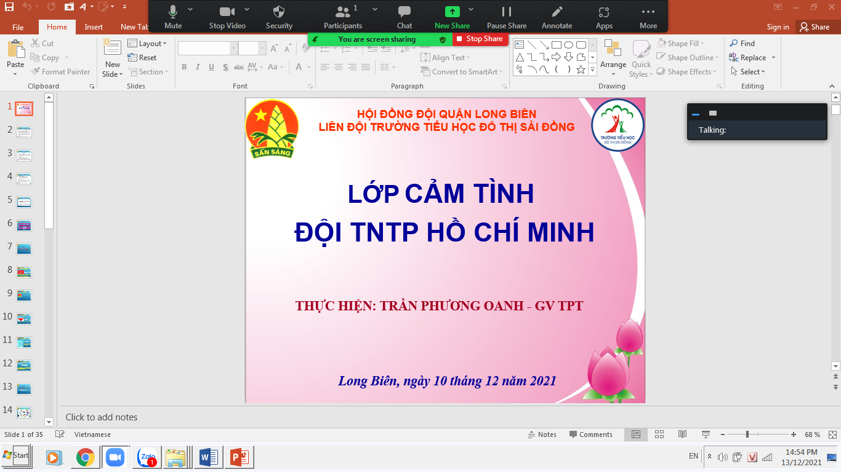Select slide 6 thumbnail in the panel
Image resolution: width=841 pixels, height=472 pixels.
[24, 225]
